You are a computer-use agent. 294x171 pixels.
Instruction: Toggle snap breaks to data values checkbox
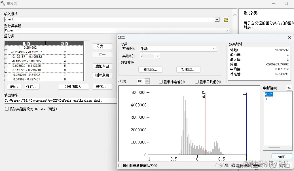coord(120,166)
